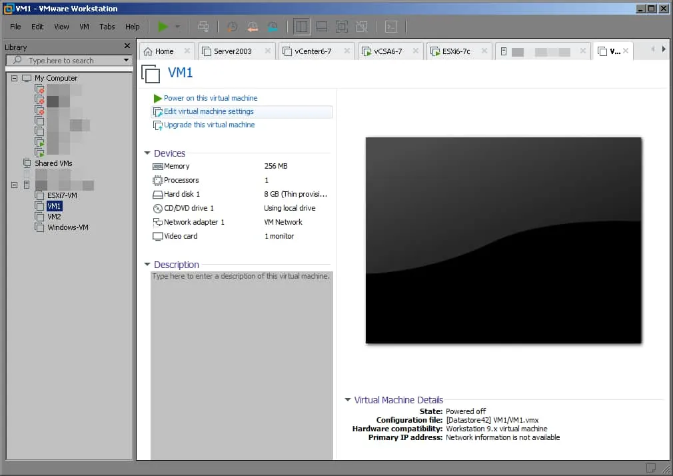673x476 pixels.
Task: Toggle the thumbnail bar toolbar icon
Action: 321,27
